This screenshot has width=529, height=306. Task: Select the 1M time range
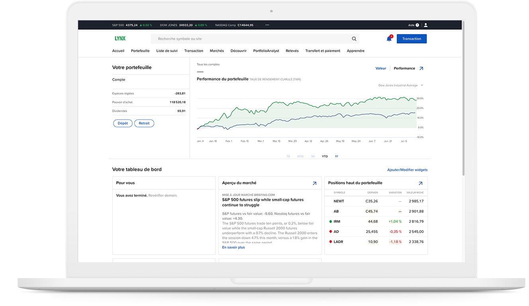313,157
